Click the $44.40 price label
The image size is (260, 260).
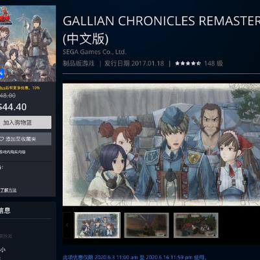point(14,107)
